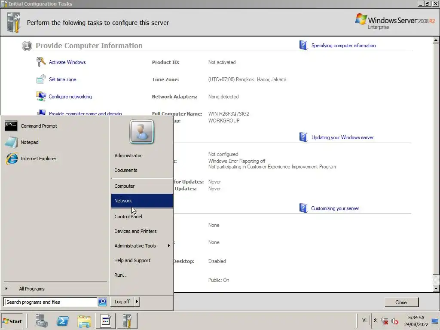Click the Set time zone clock icon
The width and height of the screenshot is (440, 330).
click(x=41, y=79)
